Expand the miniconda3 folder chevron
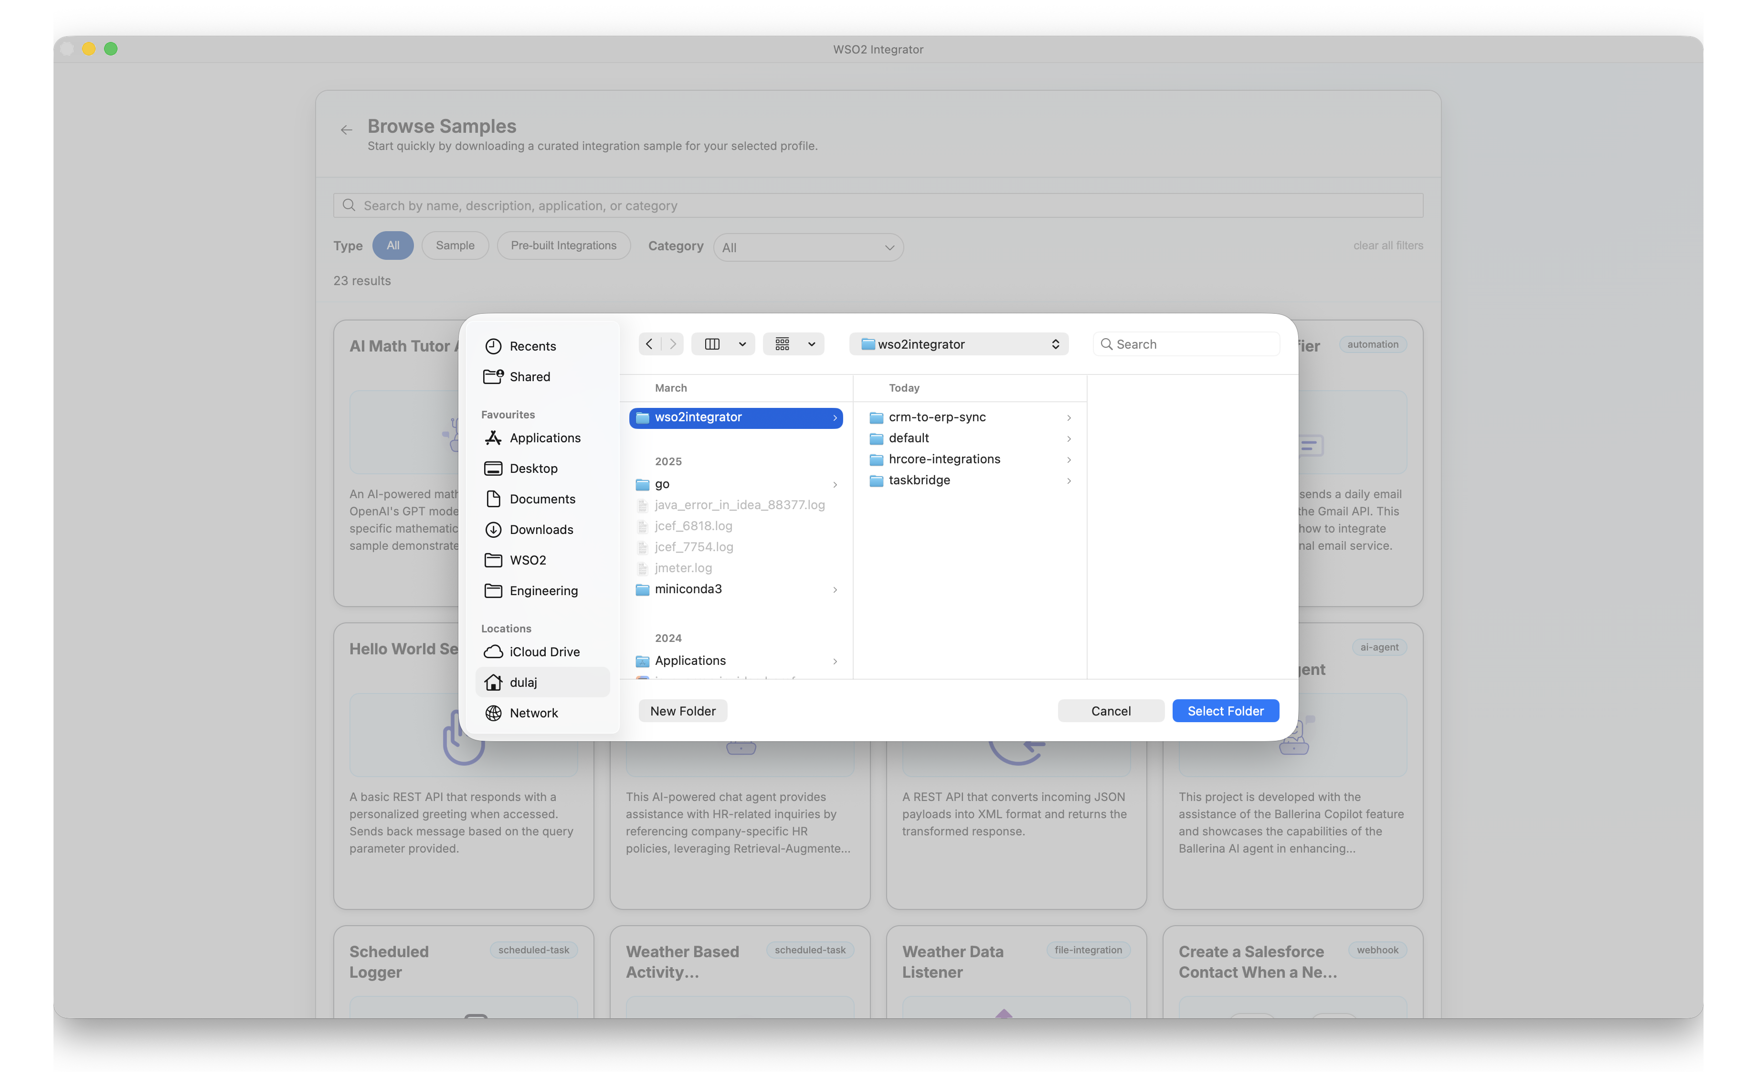 point(834,590)
